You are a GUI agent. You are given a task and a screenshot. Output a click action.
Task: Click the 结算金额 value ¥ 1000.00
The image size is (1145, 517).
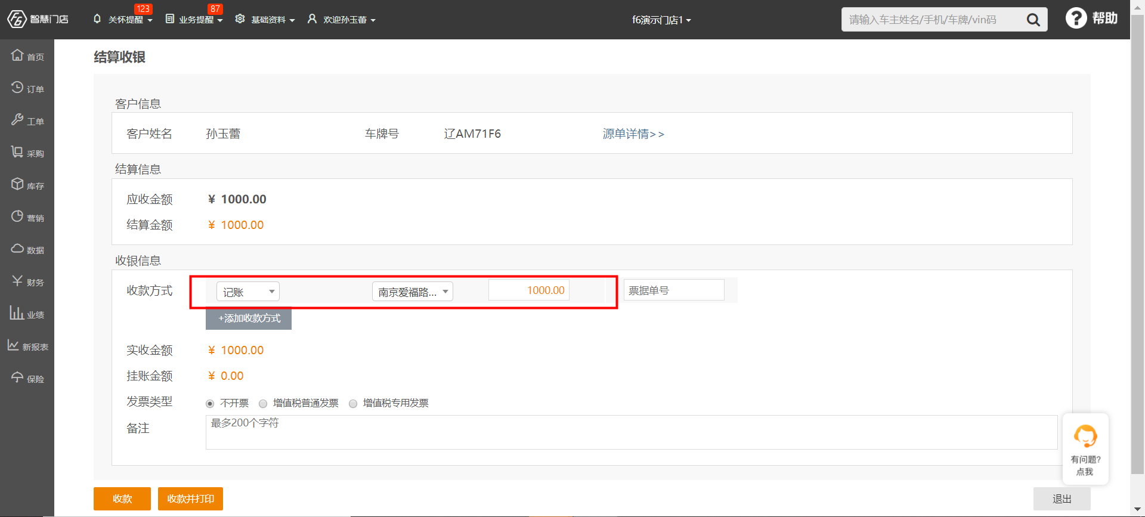tap(236, 225)
